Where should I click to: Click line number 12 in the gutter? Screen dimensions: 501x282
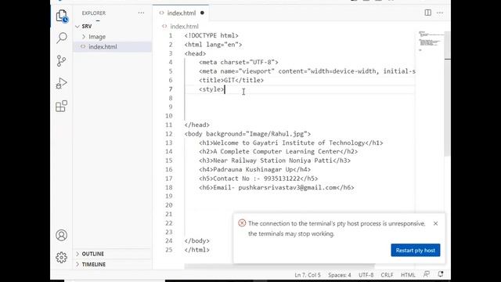click(169, 134)
